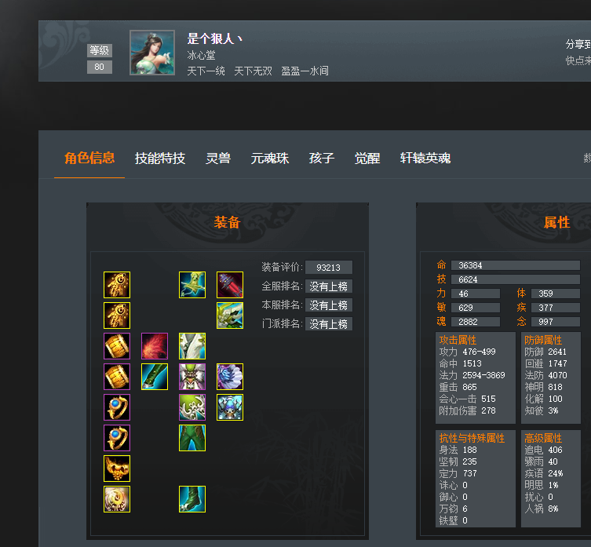Select the white flower bouquet icon
The width and height of the screenshot is (591, 547).
(230, 315)
